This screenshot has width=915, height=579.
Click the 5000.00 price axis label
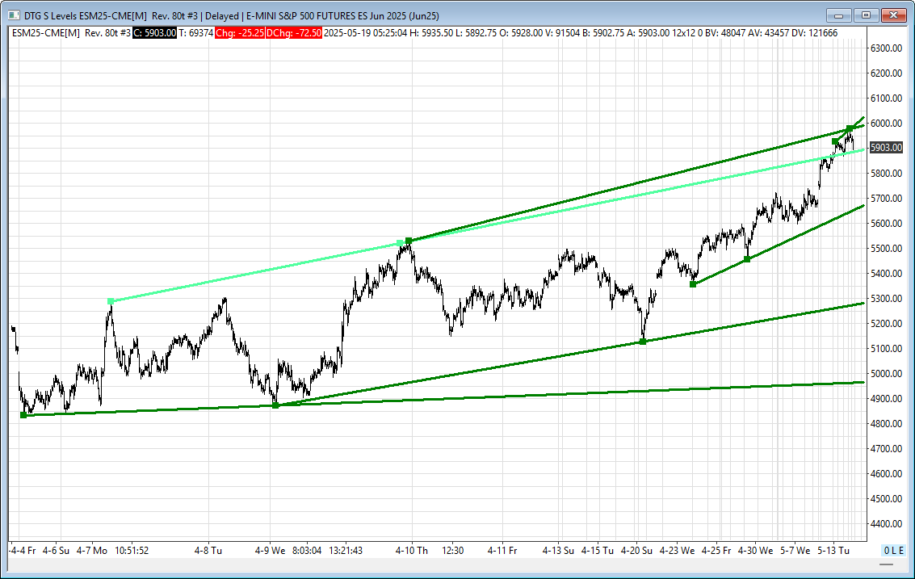pyautogui.click(x=887, y=374)
